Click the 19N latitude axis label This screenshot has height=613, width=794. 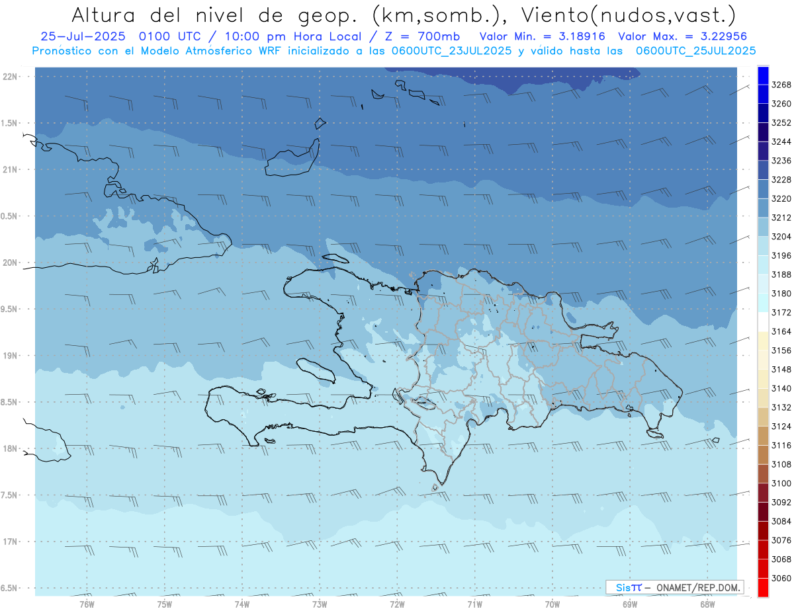click(x=11, y=355)
